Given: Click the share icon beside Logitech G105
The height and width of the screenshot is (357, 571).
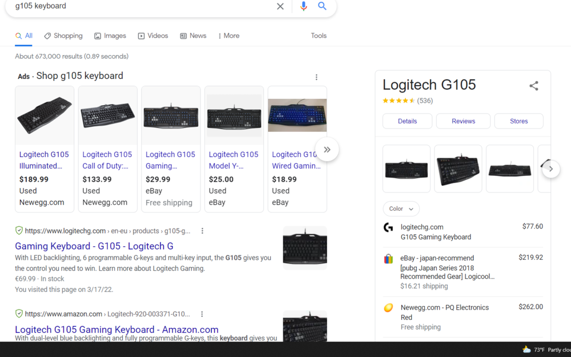Looking at the screenshot, I should point(533,86).
